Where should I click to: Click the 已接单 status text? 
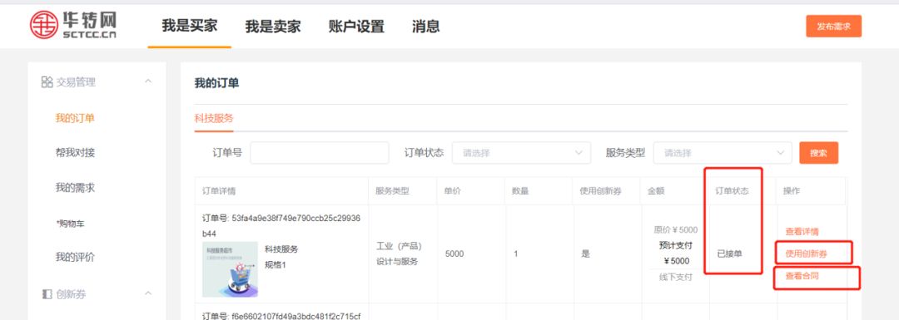729,254
